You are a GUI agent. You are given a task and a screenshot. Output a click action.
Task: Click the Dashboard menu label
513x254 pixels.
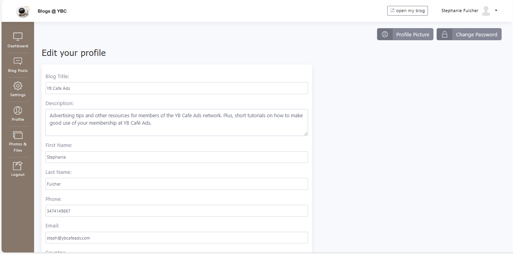18,46
